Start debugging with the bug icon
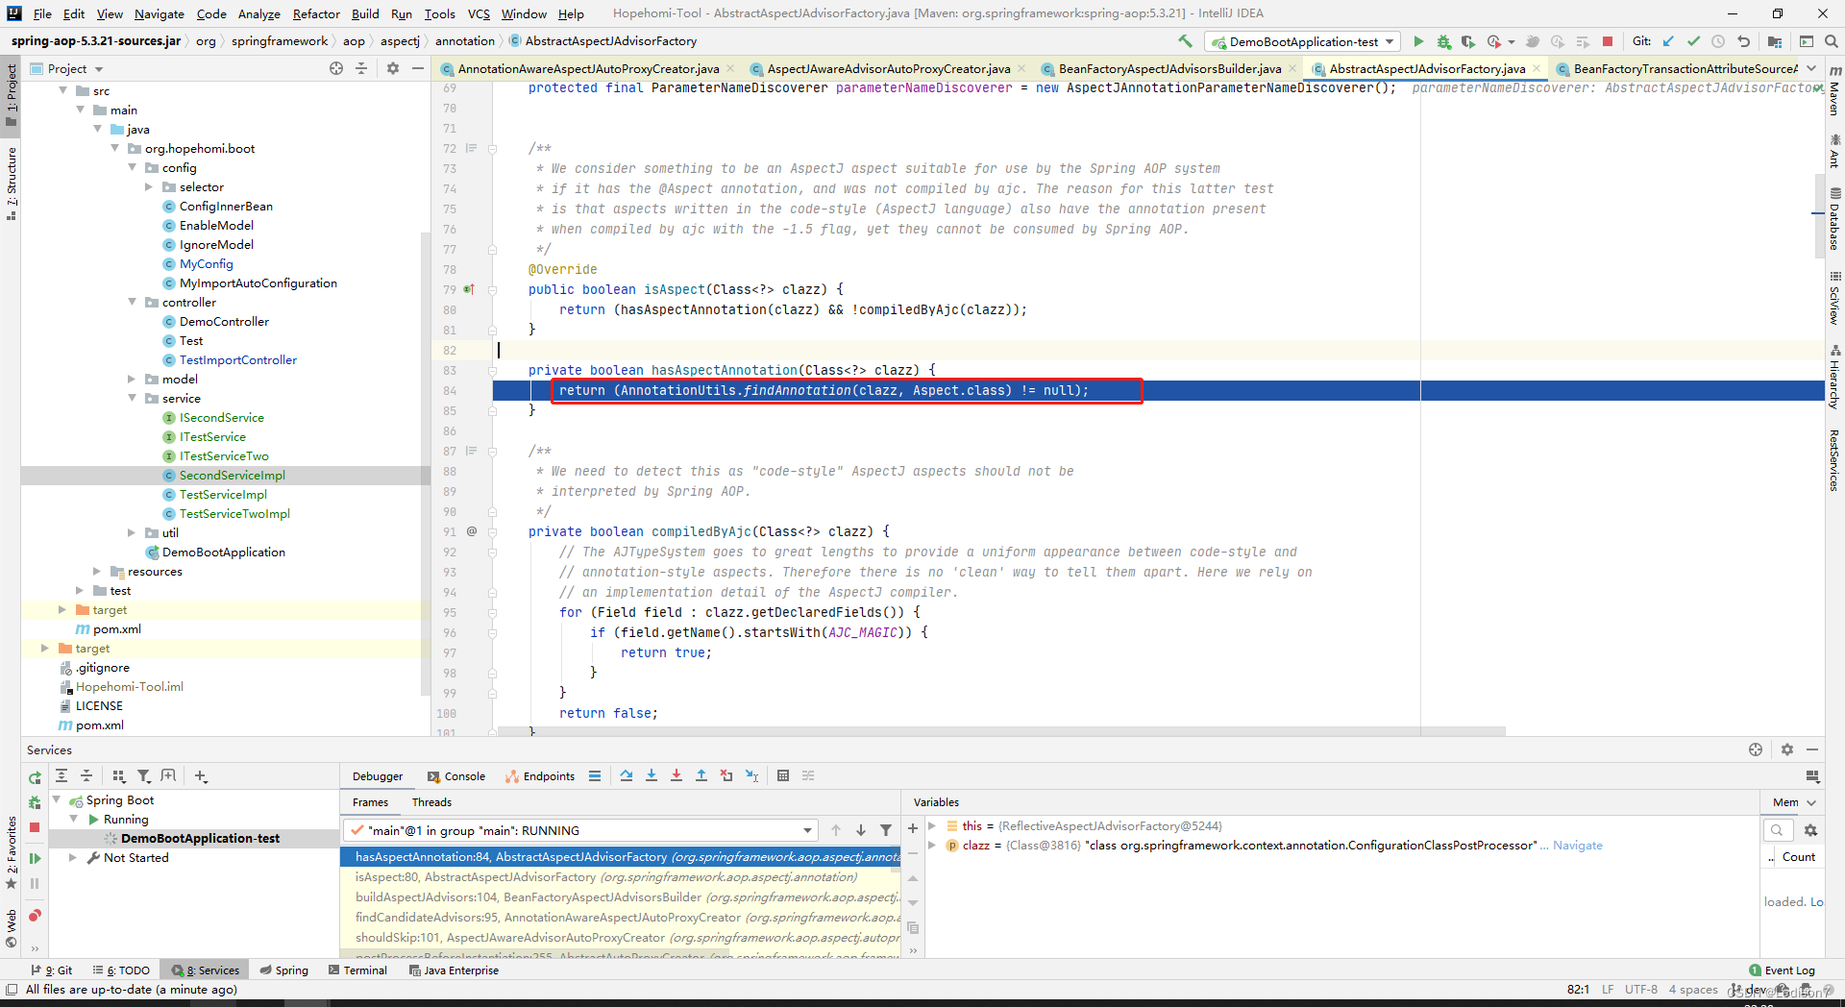Image resolution: width=1845 pixels, height=1007 pixels. pos(1443,41)
